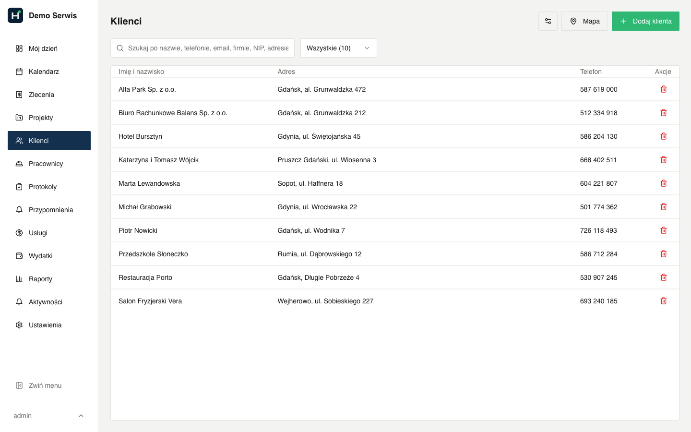The width and height of the screenshot is (691, 432).
Task: Focus the client search input field
Action: [203, 48]
